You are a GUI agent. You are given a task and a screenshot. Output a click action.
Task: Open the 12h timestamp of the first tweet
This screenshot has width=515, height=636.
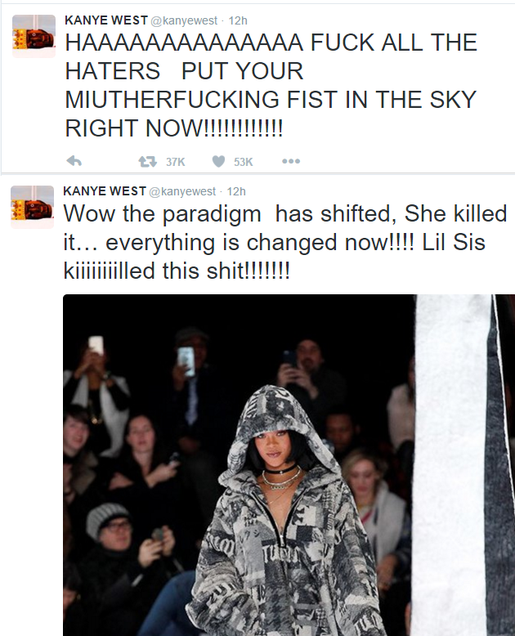(238, 20)
